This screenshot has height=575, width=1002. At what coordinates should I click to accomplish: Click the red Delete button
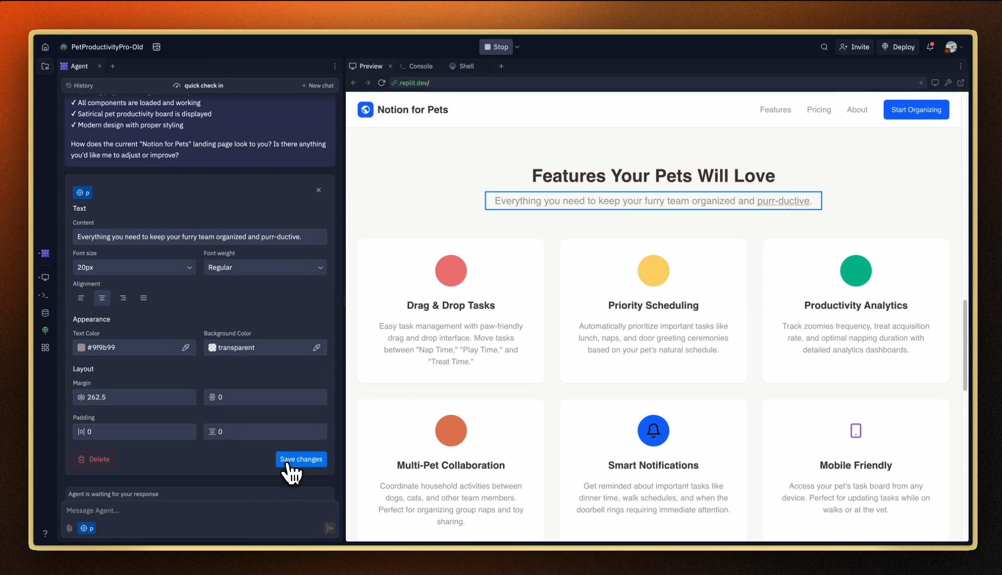click(x=94, y=459)
